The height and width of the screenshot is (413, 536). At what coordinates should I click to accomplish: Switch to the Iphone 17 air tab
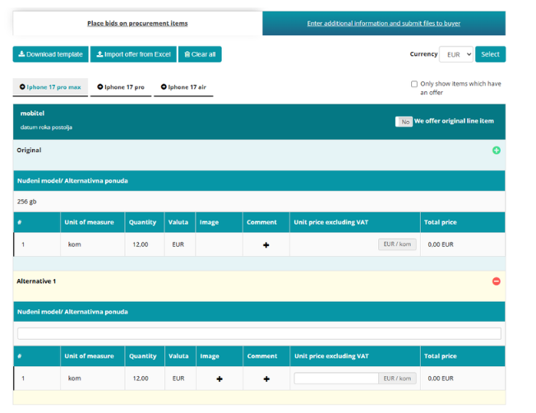pyautogui.click(x=183, y=87)
